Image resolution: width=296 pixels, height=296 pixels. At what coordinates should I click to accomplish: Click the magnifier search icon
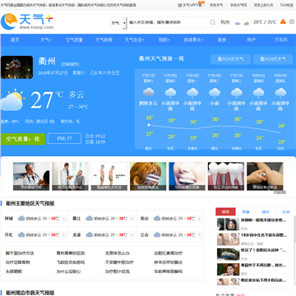point(213,22)
